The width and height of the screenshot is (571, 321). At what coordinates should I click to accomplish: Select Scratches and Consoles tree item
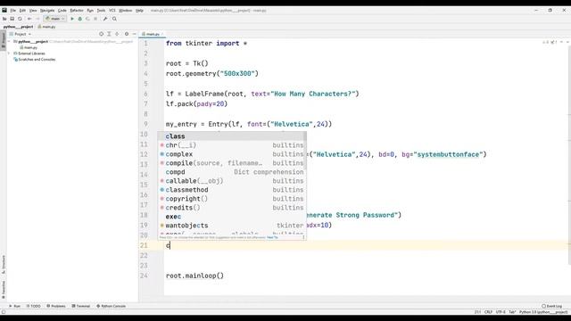(x=34, y=60)
